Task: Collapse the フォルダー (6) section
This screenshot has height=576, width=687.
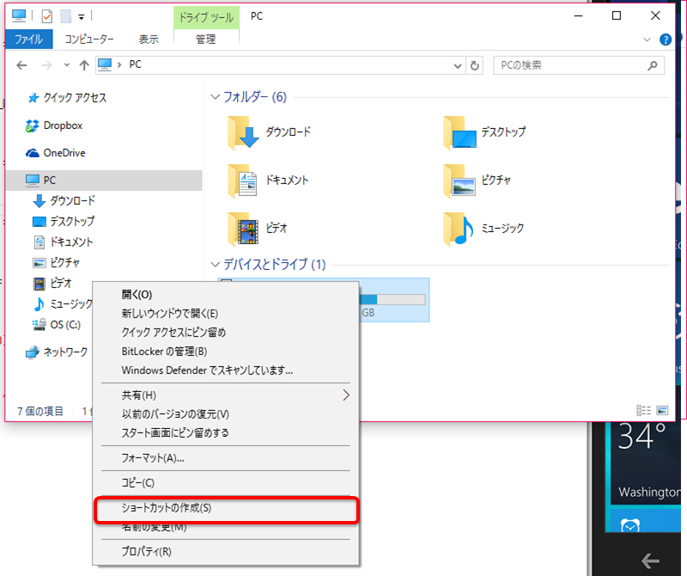Action: [x=215, y=96]
